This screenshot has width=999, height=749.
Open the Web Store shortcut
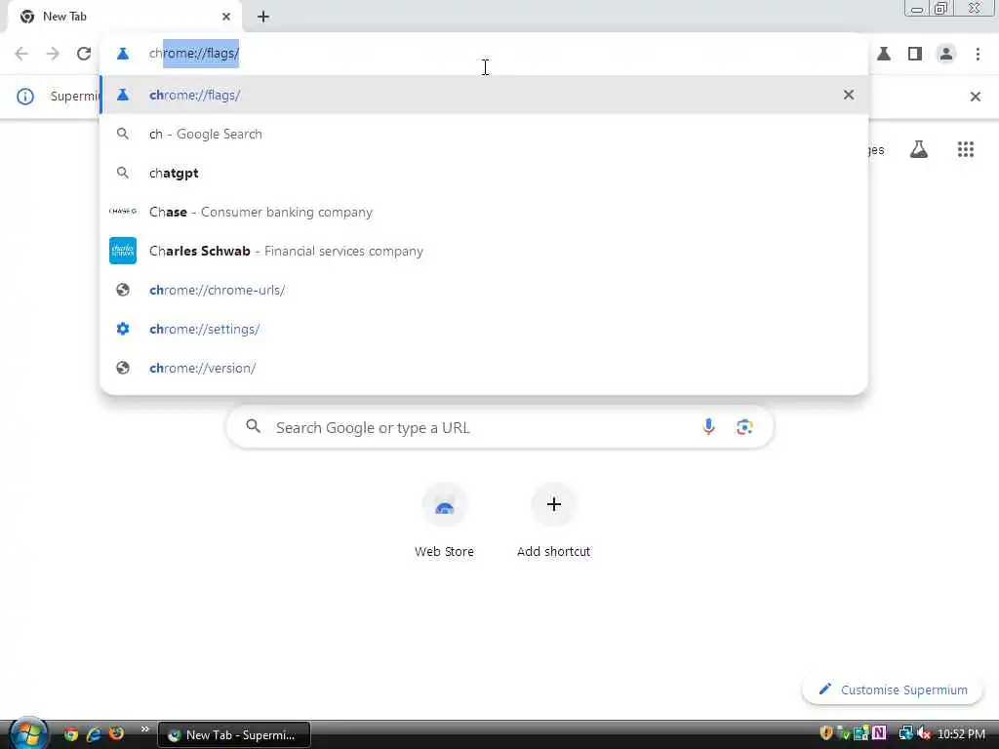tap(444, 521)
